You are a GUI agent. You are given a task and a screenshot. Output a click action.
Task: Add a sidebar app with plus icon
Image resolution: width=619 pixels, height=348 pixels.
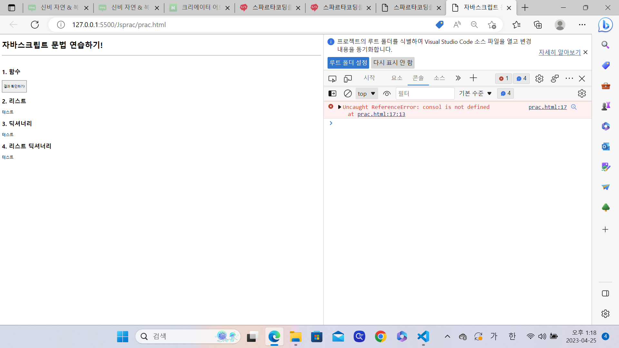tap(605, 230)
